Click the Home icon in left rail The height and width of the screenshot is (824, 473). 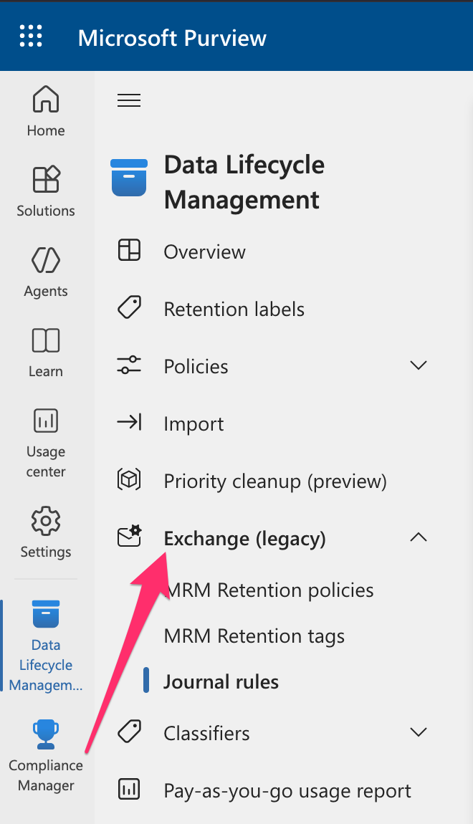46,99
